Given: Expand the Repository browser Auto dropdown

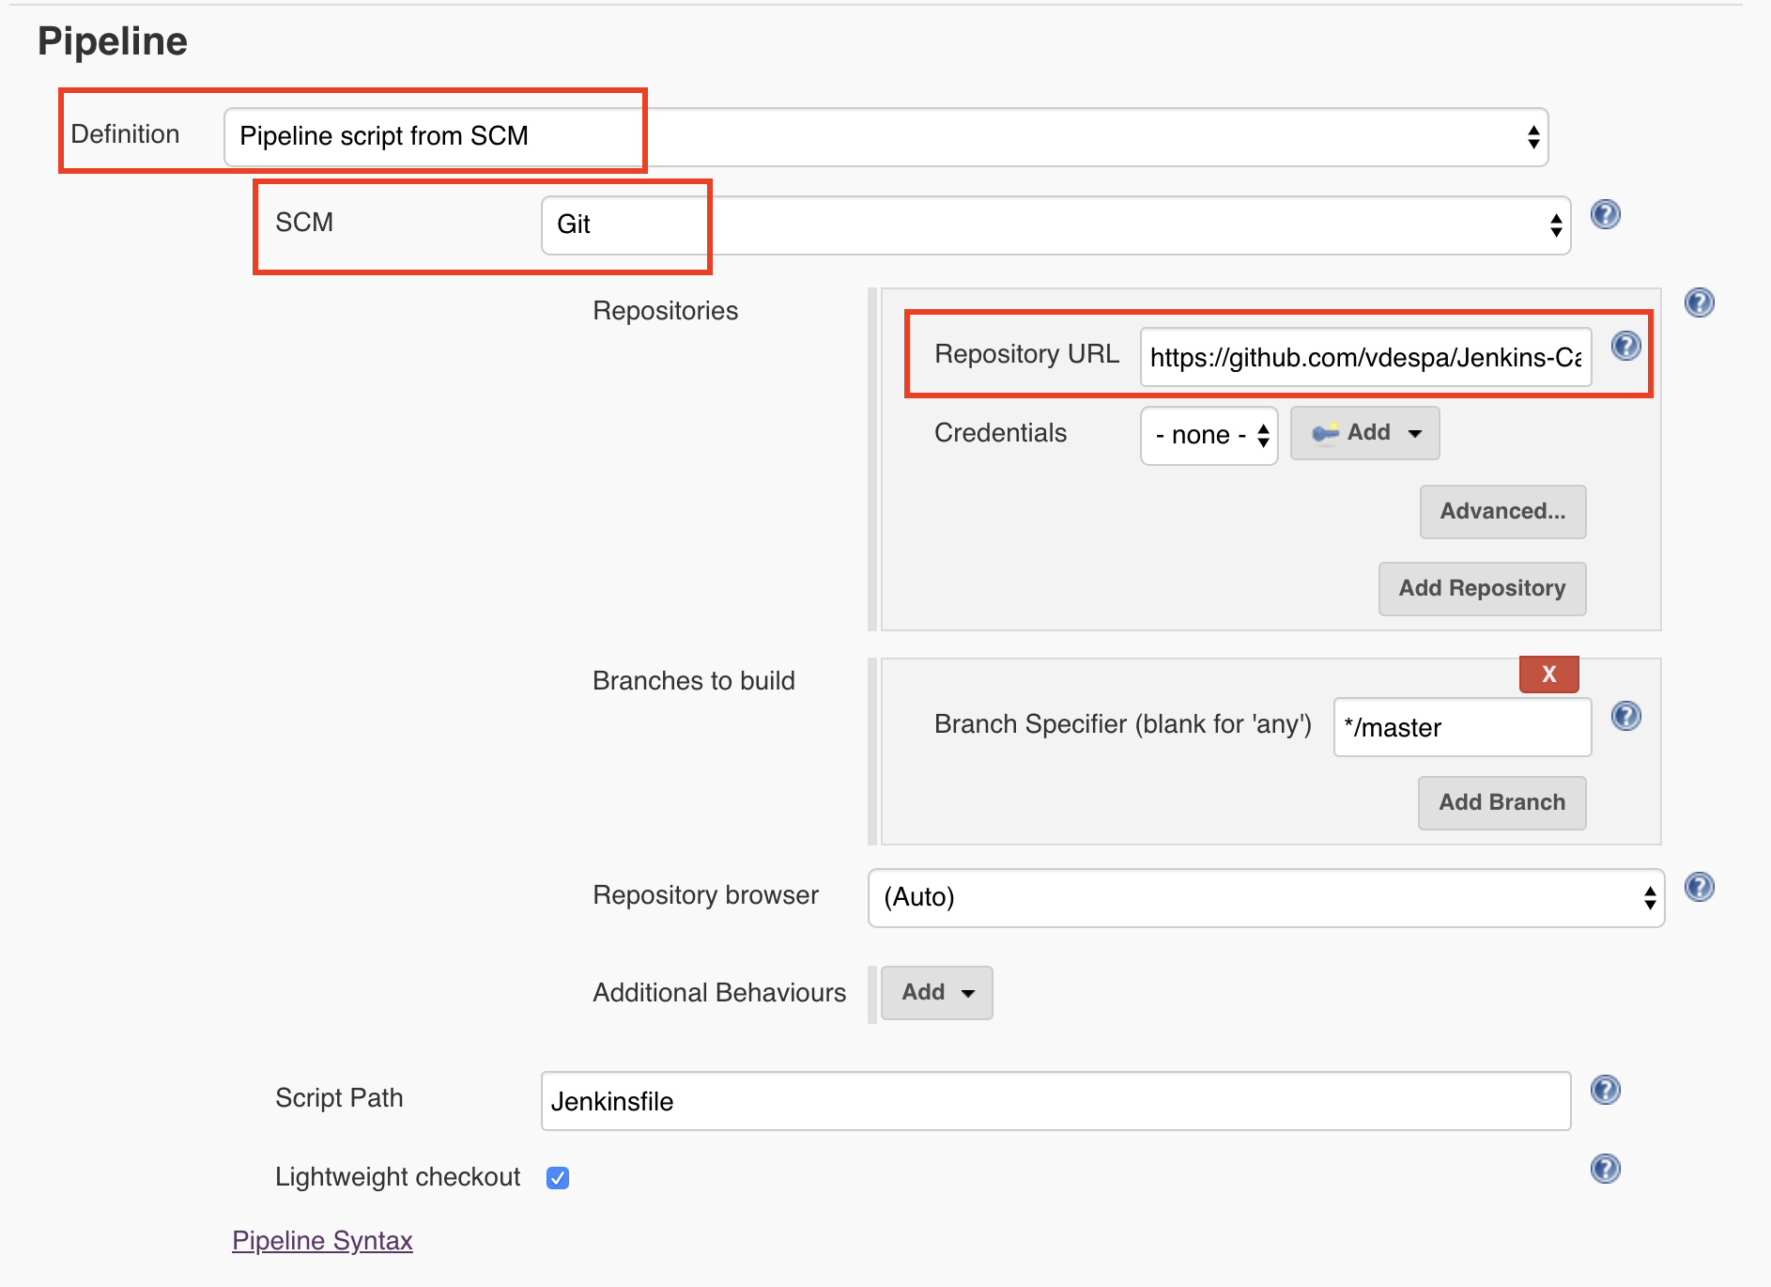Looking at the screenshot, I should tap(1266, 898).
